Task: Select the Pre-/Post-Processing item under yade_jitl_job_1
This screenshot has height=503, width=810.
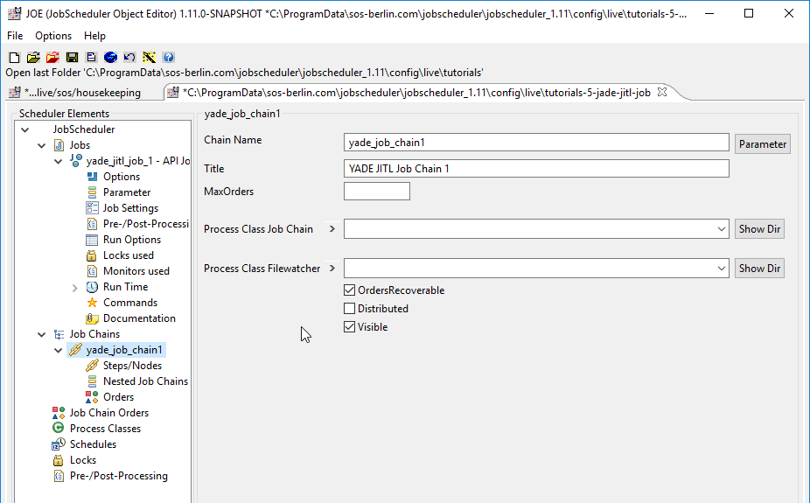Action: click(146, 224)
